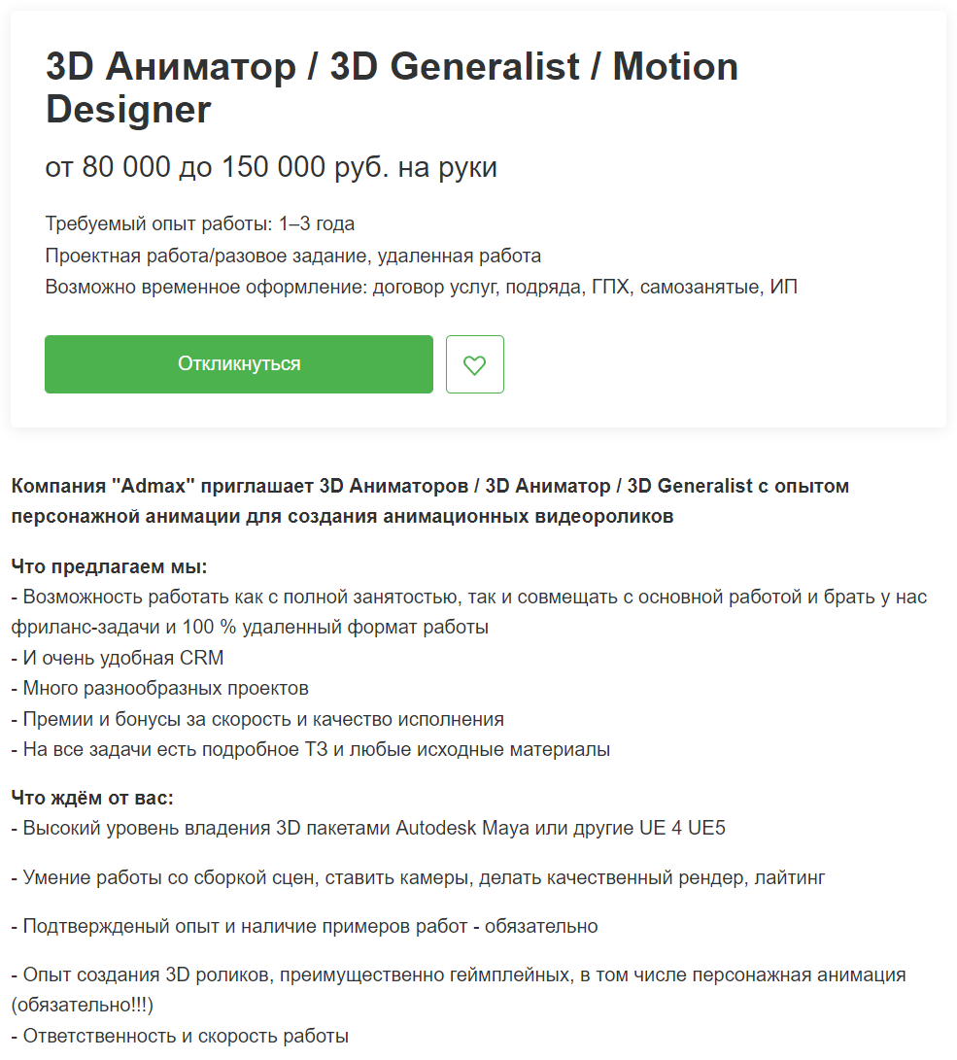Screen dimensions: 957x1060
Task: Click Откликнуться to apply for the job
Action: [x=239, y=364]
